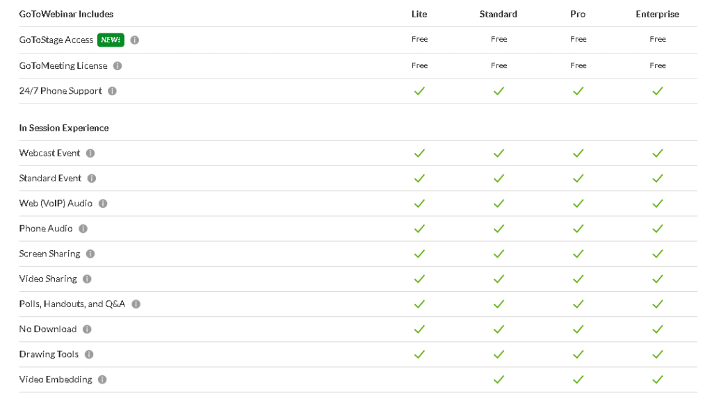Click the No Download info icon
Viewport: 712px width, 403px height.
tap(87, 329)
